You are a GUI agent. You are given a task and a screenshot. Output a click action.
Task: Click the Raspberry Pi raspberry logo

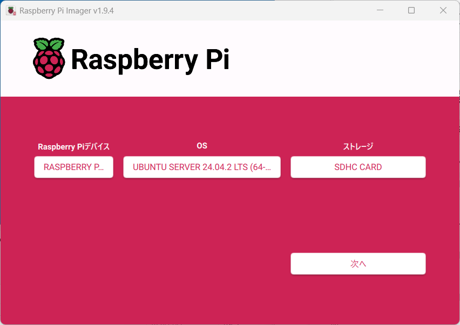(49, 58)
